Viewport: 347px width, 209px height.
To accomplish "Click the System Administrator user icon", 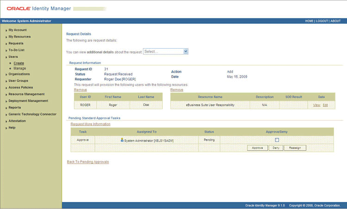I will click(x=122, y=140).
